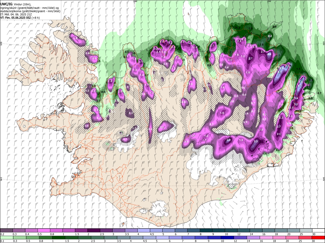325x243 pixels.
Task: Click the 'UWC/IG' title label
Action: [6, 4]
